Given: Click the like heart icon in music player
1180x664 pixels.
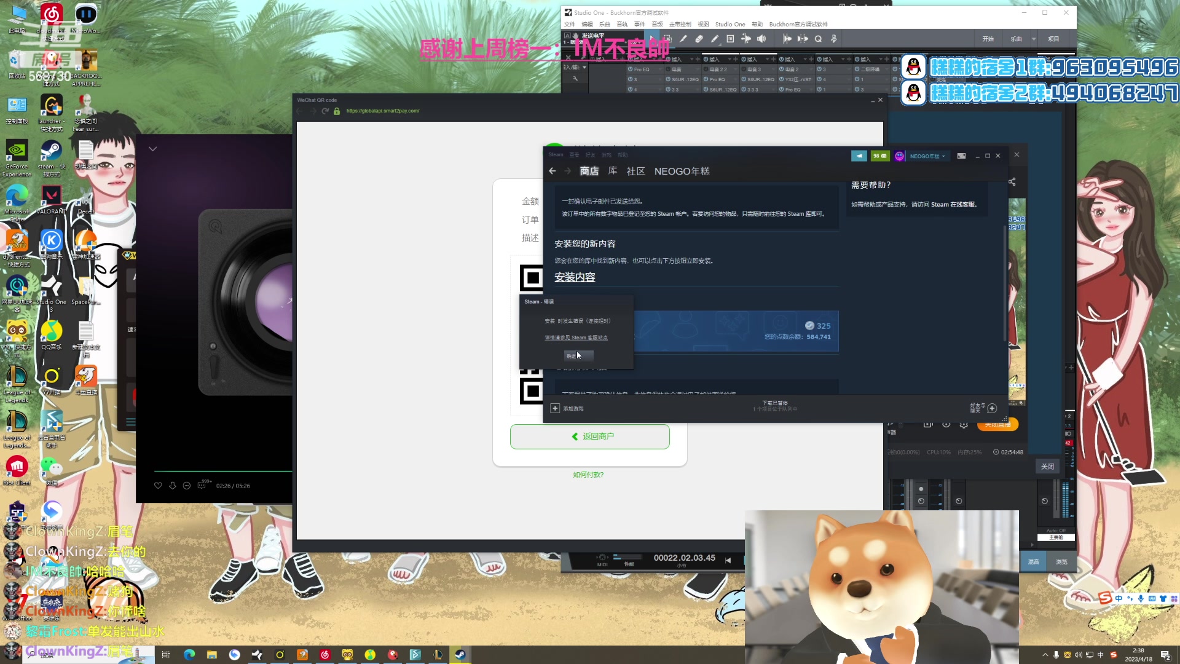Looking at the screenshot, I should click(158, 486).
